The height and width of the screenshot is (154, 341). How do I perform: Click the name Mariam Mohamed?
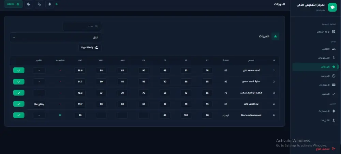[251, 115]
